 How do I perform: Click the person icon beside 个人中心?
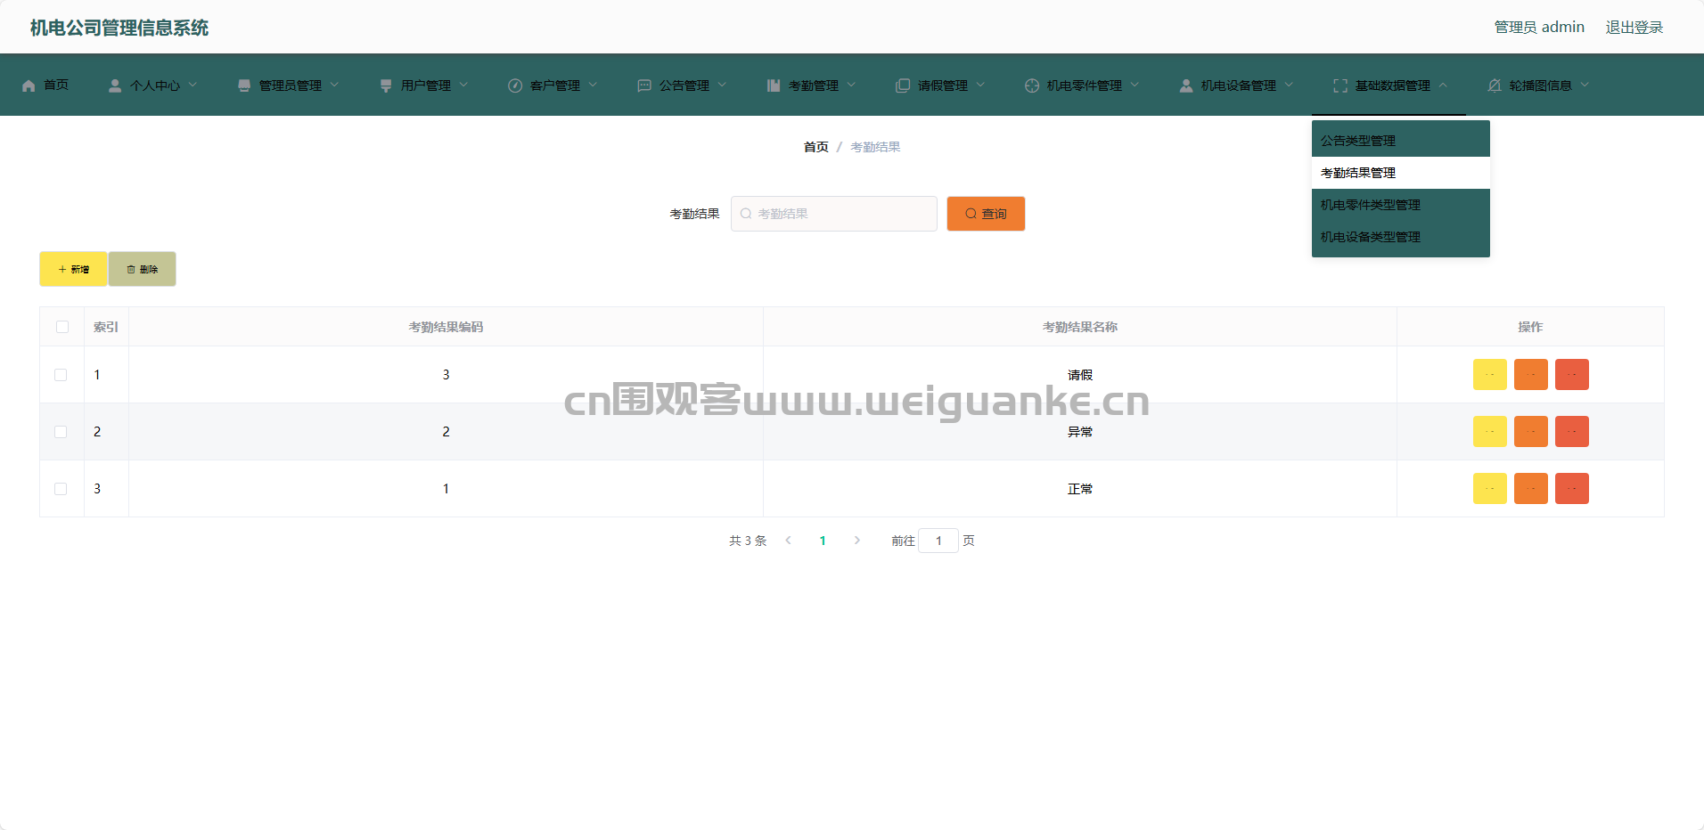pyautogui.click(x=115, y=85)
